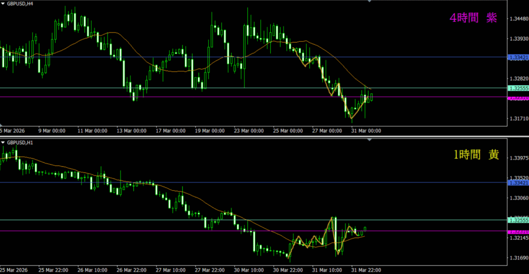
Task: Click the magenta "4時間 紫" text label
Action: [x=473, y=18]
